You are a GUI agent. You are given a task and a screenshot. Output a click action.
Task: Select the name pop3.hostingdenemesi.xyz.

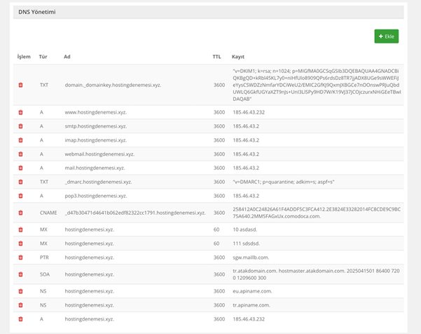(95, 196)
